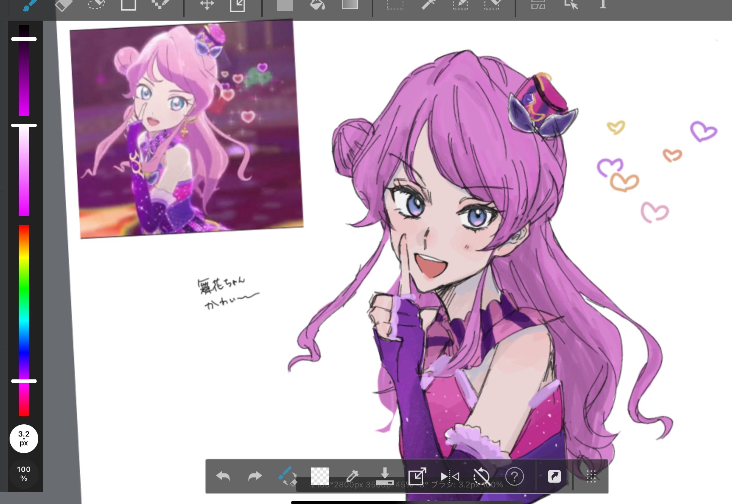Screen dimensions: 732x504
Task: Select the Eraser tool
Action: 63,5
